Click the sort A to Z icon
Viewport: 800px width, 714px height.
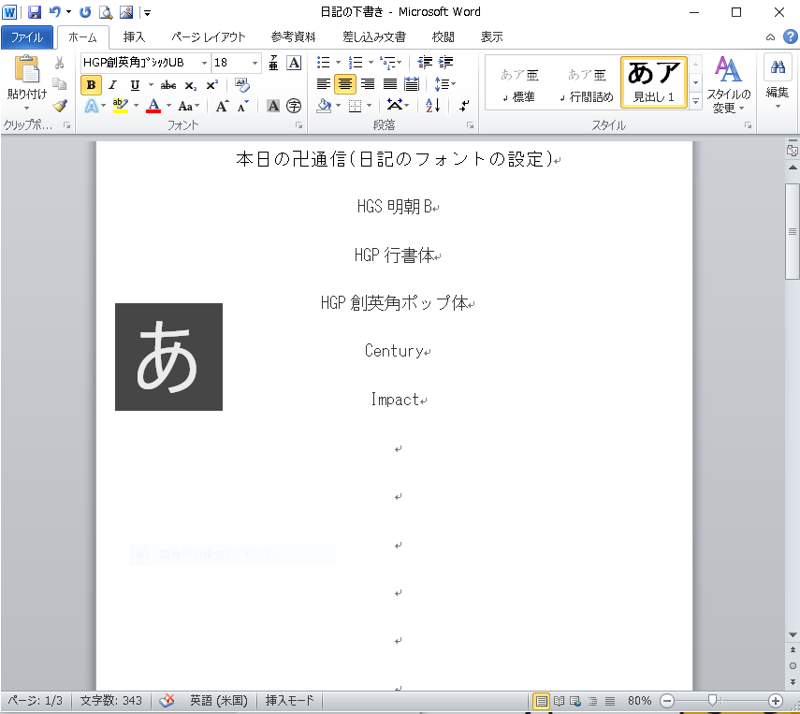point(432,106)
